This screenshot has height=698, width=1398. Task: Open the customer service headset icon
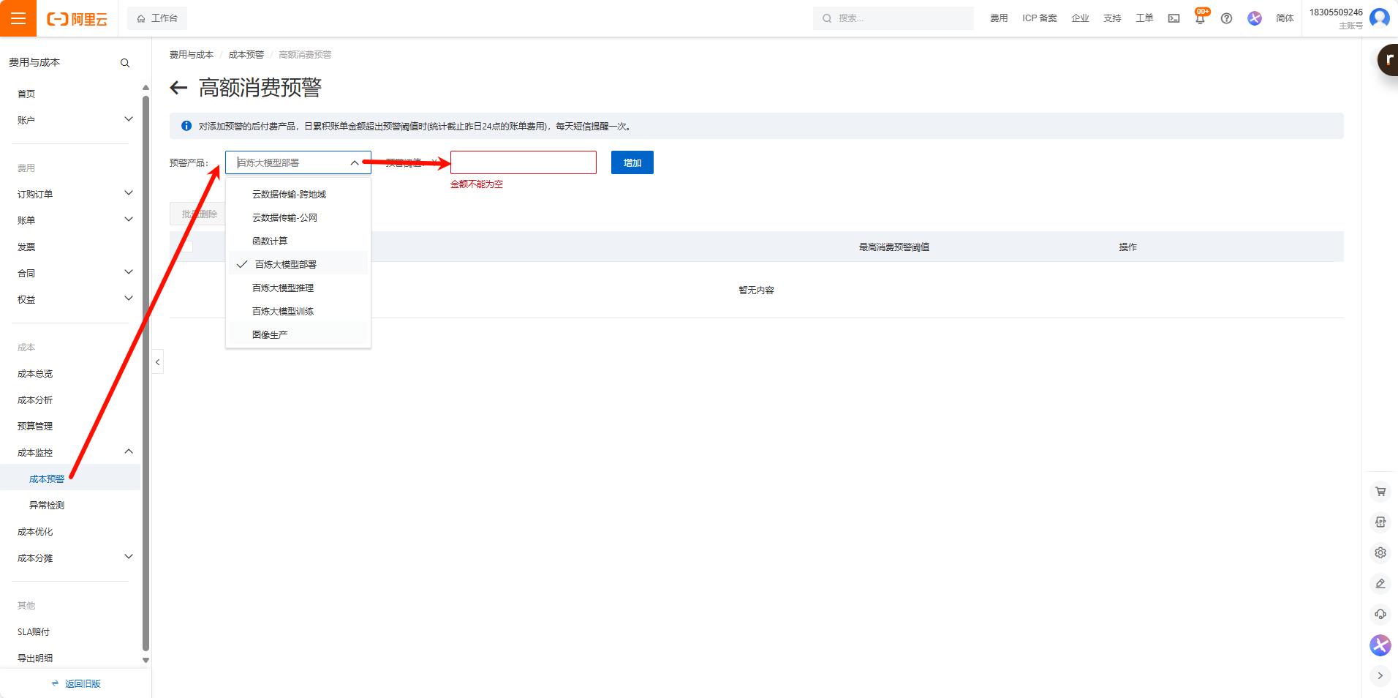point(1380,615)
